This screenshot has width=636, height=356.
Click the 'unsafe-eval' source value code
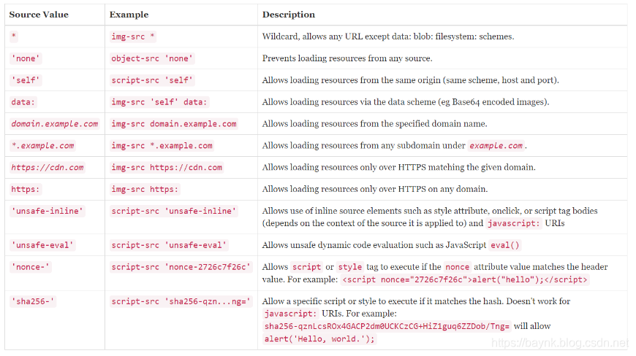click(42, 245)
